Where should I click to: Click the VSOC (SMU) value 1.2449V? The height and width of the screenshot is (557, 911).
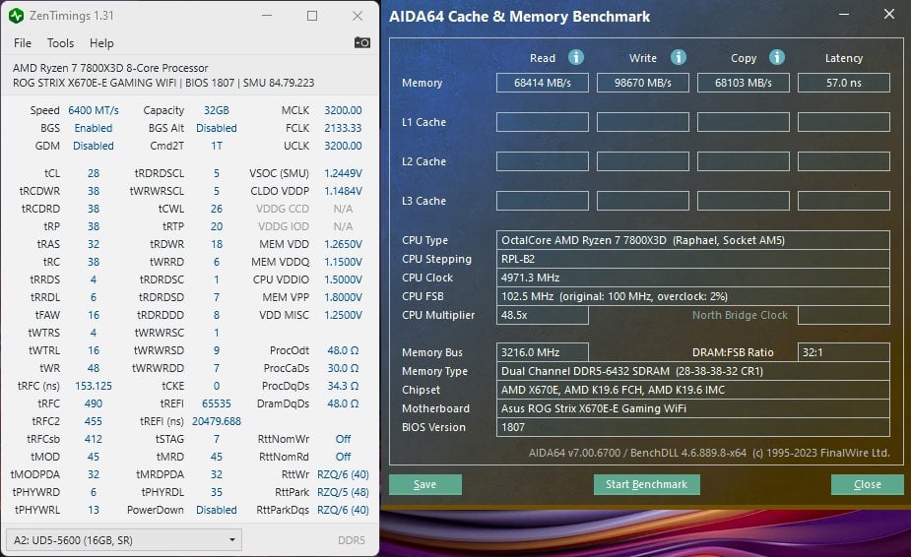pyautogui.click(x=343, y=173)
